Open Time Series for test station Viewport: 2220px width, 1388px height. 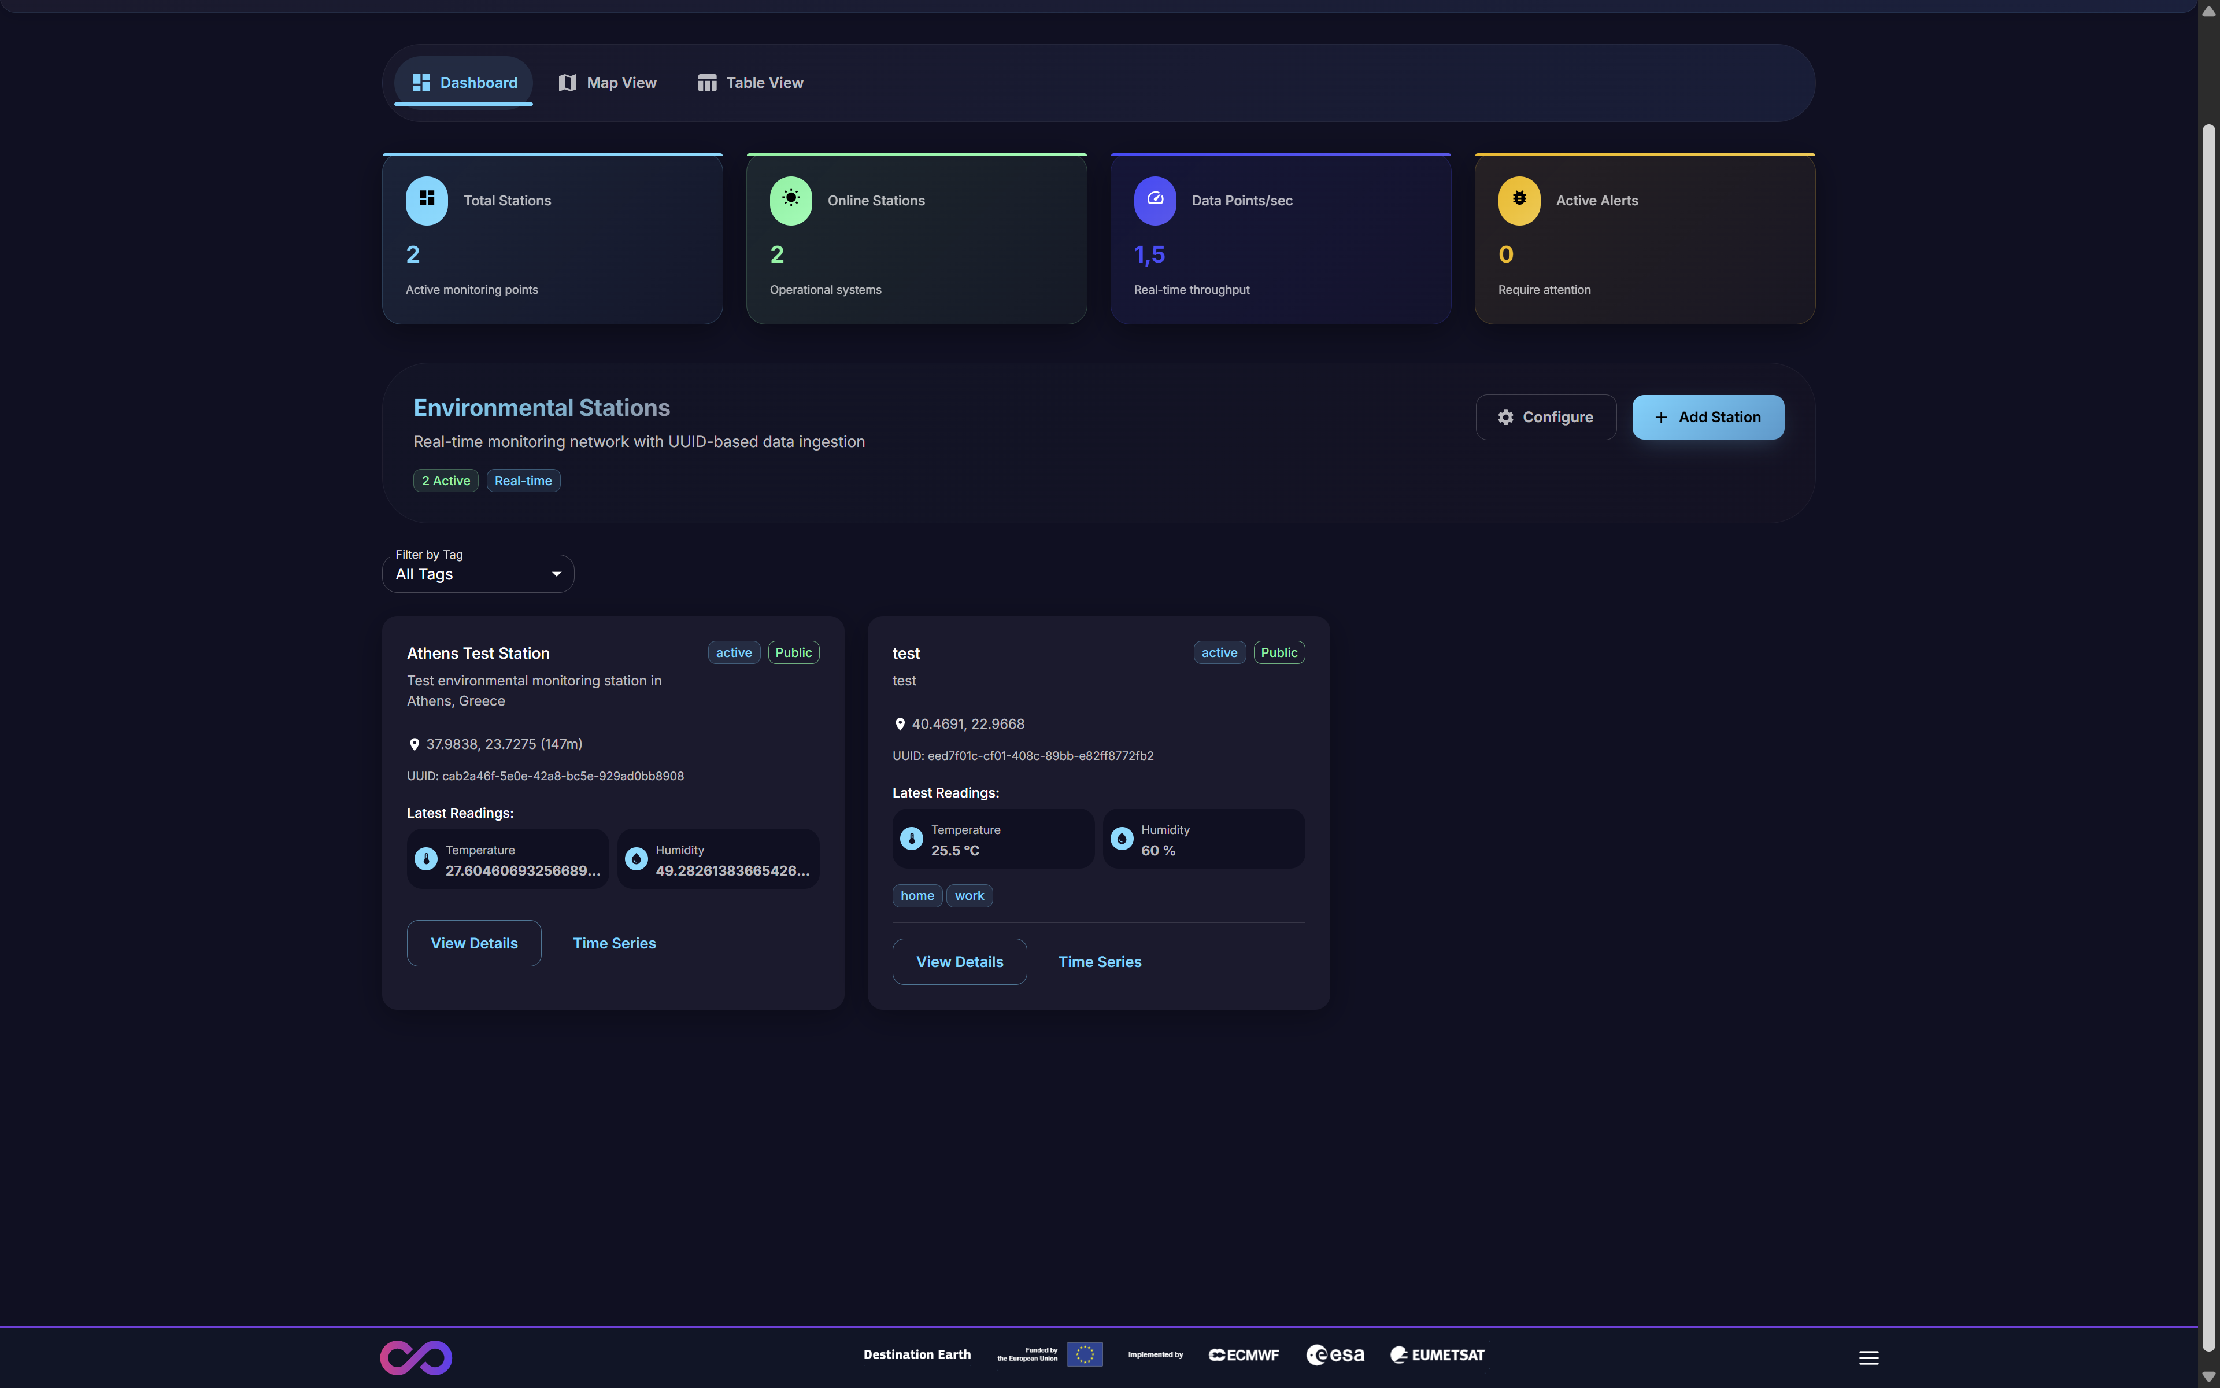[1099, 961]
